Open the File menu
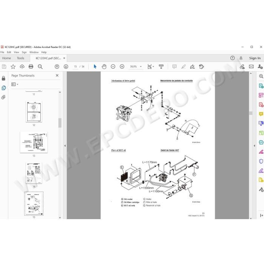This screenshot has height=264, width=264. pos(2,52)
